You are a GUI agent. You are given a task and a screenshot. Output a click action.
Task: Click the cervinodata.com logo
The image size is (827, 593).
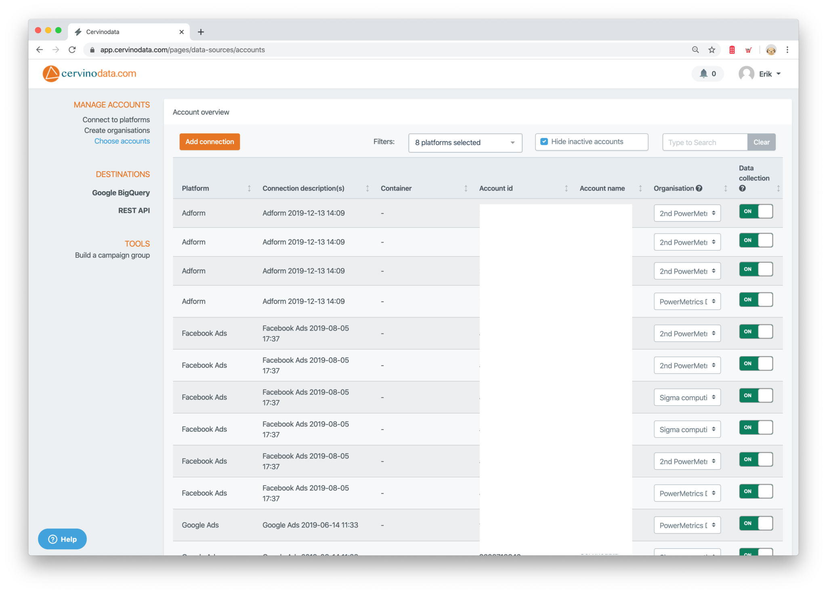[89, 73]
